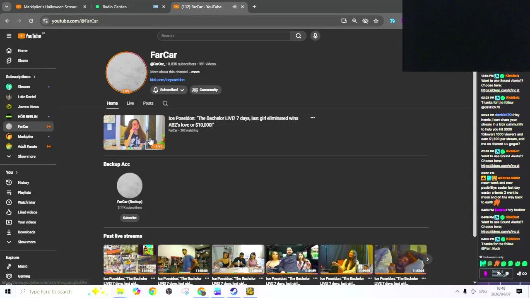The height and width of the screenshot is (298, 530).
Task: Open a new browser tab
Action: [254, 7]
